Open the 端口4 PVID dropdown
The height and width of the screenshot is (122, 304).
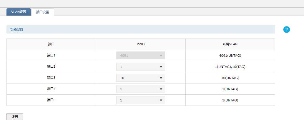pyautogui.click(x=141, y=89)
